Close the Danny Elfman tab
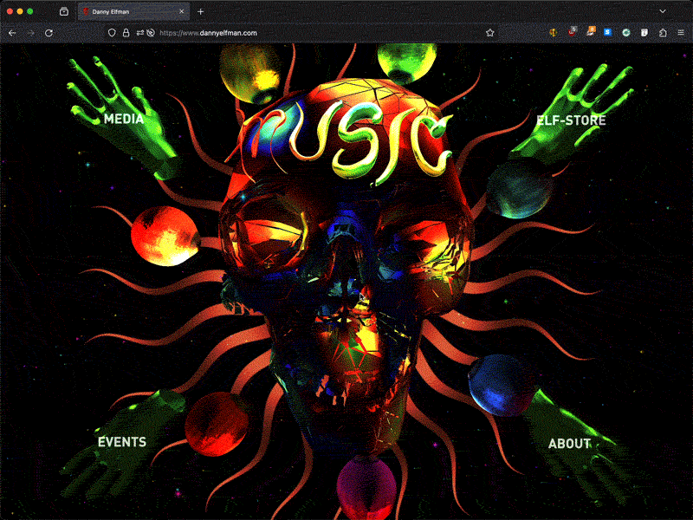Image resolution: width=693 pixels, height=520 pixels. click(181, 12)
